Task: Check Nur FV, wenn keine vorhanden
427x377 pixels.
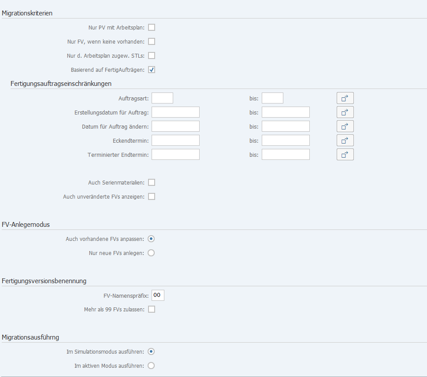Action: [x=152, y=41]
